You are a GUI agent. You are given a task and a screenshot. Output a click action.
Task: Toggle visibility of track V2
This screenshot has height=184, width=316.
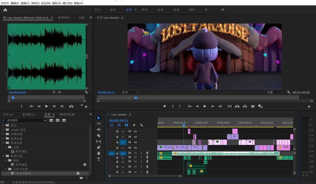click(135, 142)
